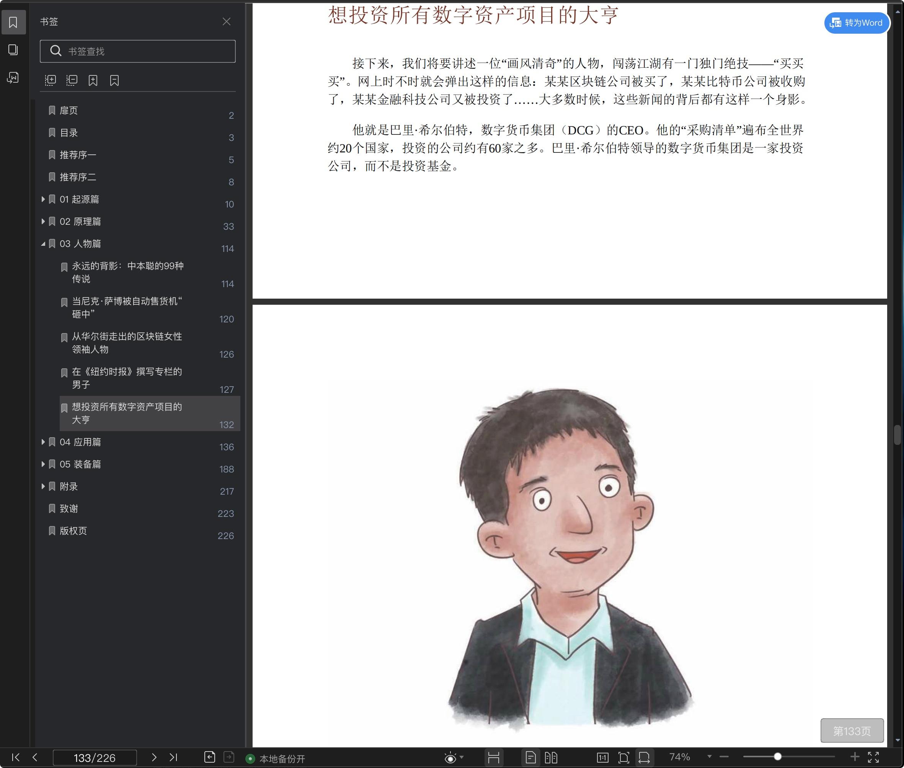Go forward to next view icon
This screenshot has width=904, height=768.
(x=229, y=757)
